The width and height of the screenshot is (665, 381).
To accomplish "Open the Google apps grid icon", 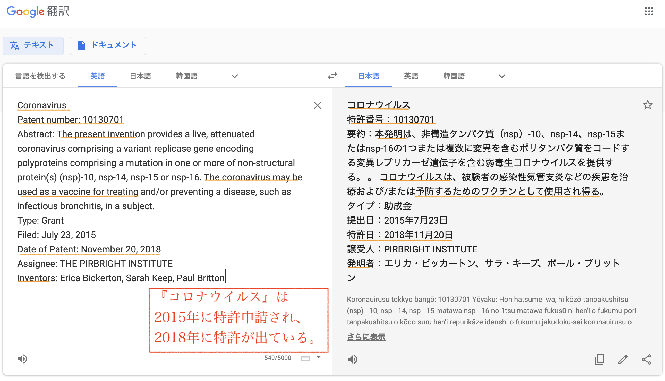I will tap(649, 11).
